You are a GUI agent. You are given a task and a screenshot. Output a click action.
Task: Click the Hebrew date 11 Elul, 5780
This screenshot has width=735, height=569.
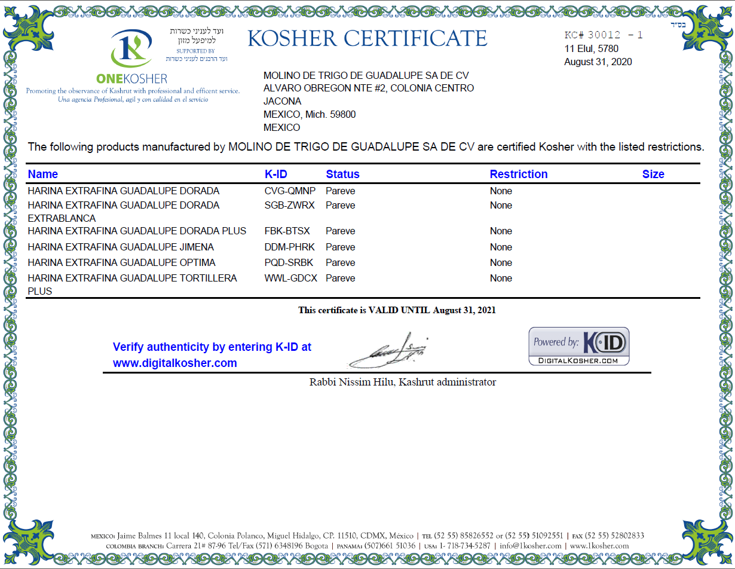(x=592, y=48)
